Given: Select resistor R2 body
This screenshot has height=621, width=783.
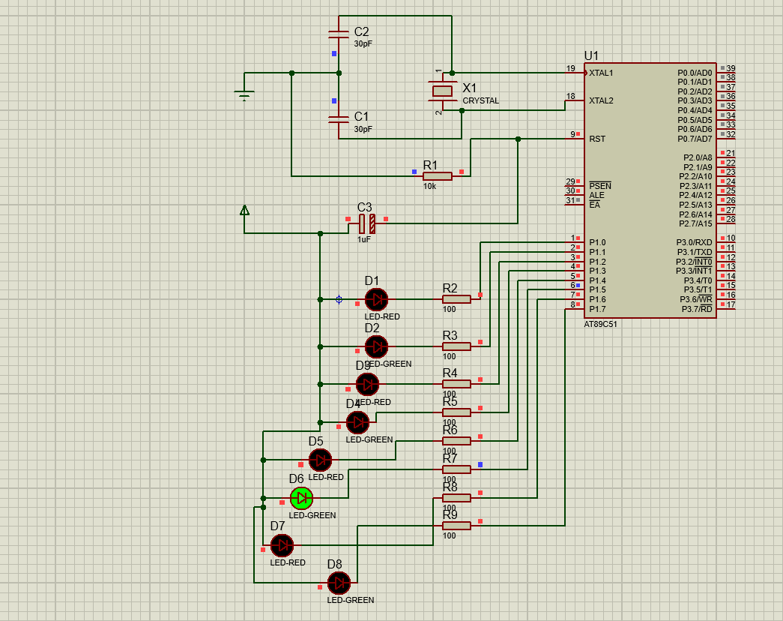Looking at the screenshot, I should pos(456,299).
